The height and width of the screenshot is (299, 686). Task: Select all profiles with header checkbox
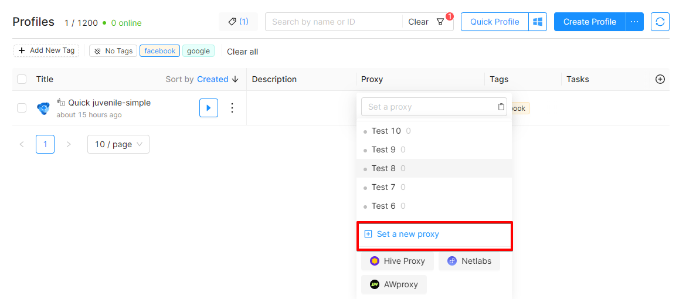[22, 79]
